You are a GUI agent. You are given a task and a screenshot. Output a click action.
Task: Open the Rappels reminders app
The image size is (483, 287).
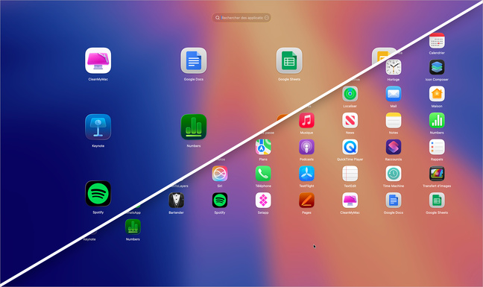pyautogui.click(x=437, y=147)
